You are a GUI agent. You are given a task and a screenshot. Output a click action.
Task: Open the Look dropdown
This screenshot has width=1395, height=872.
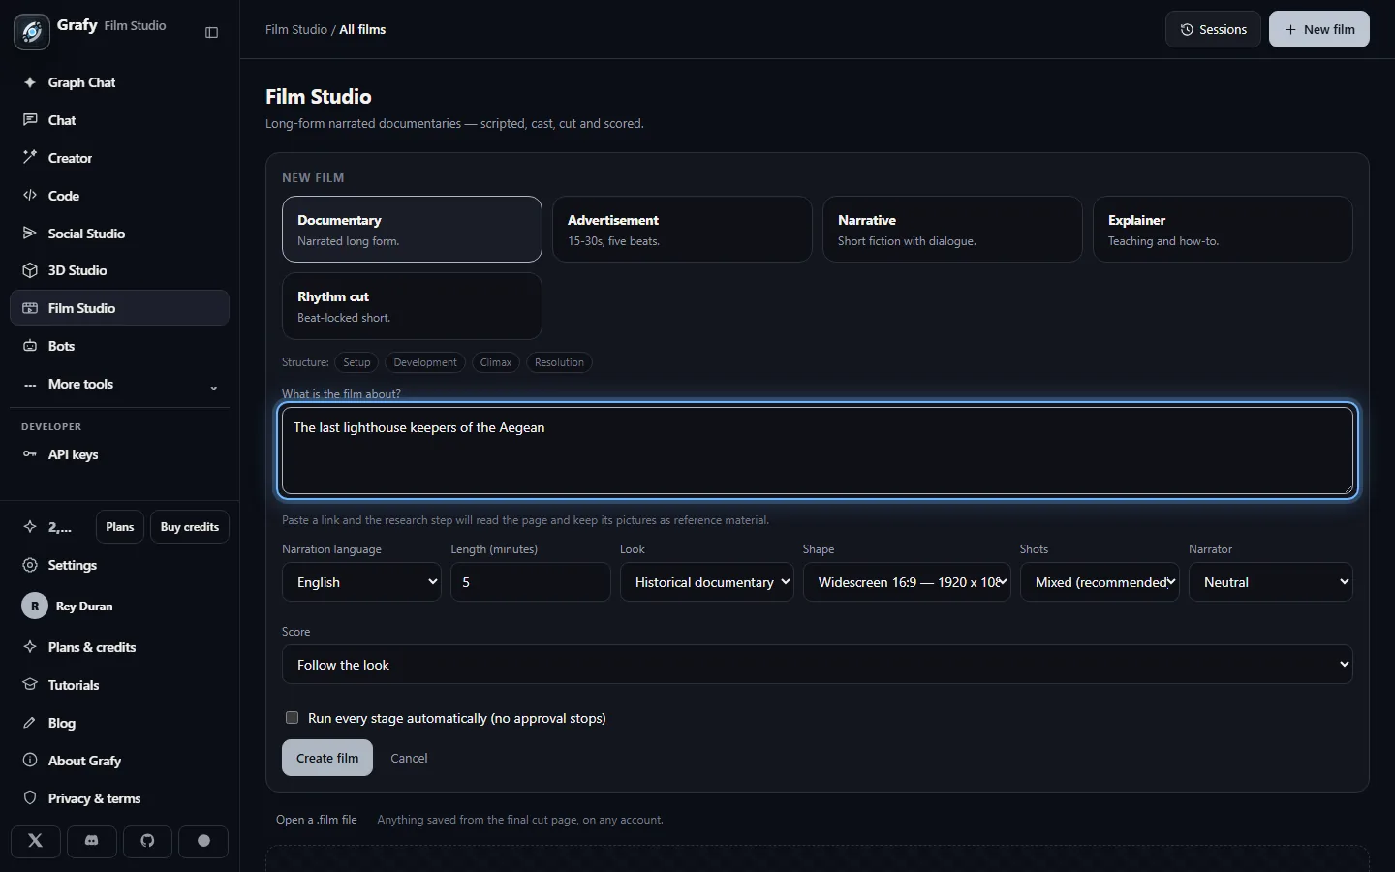pyautogui.click(x=707, y=582)
